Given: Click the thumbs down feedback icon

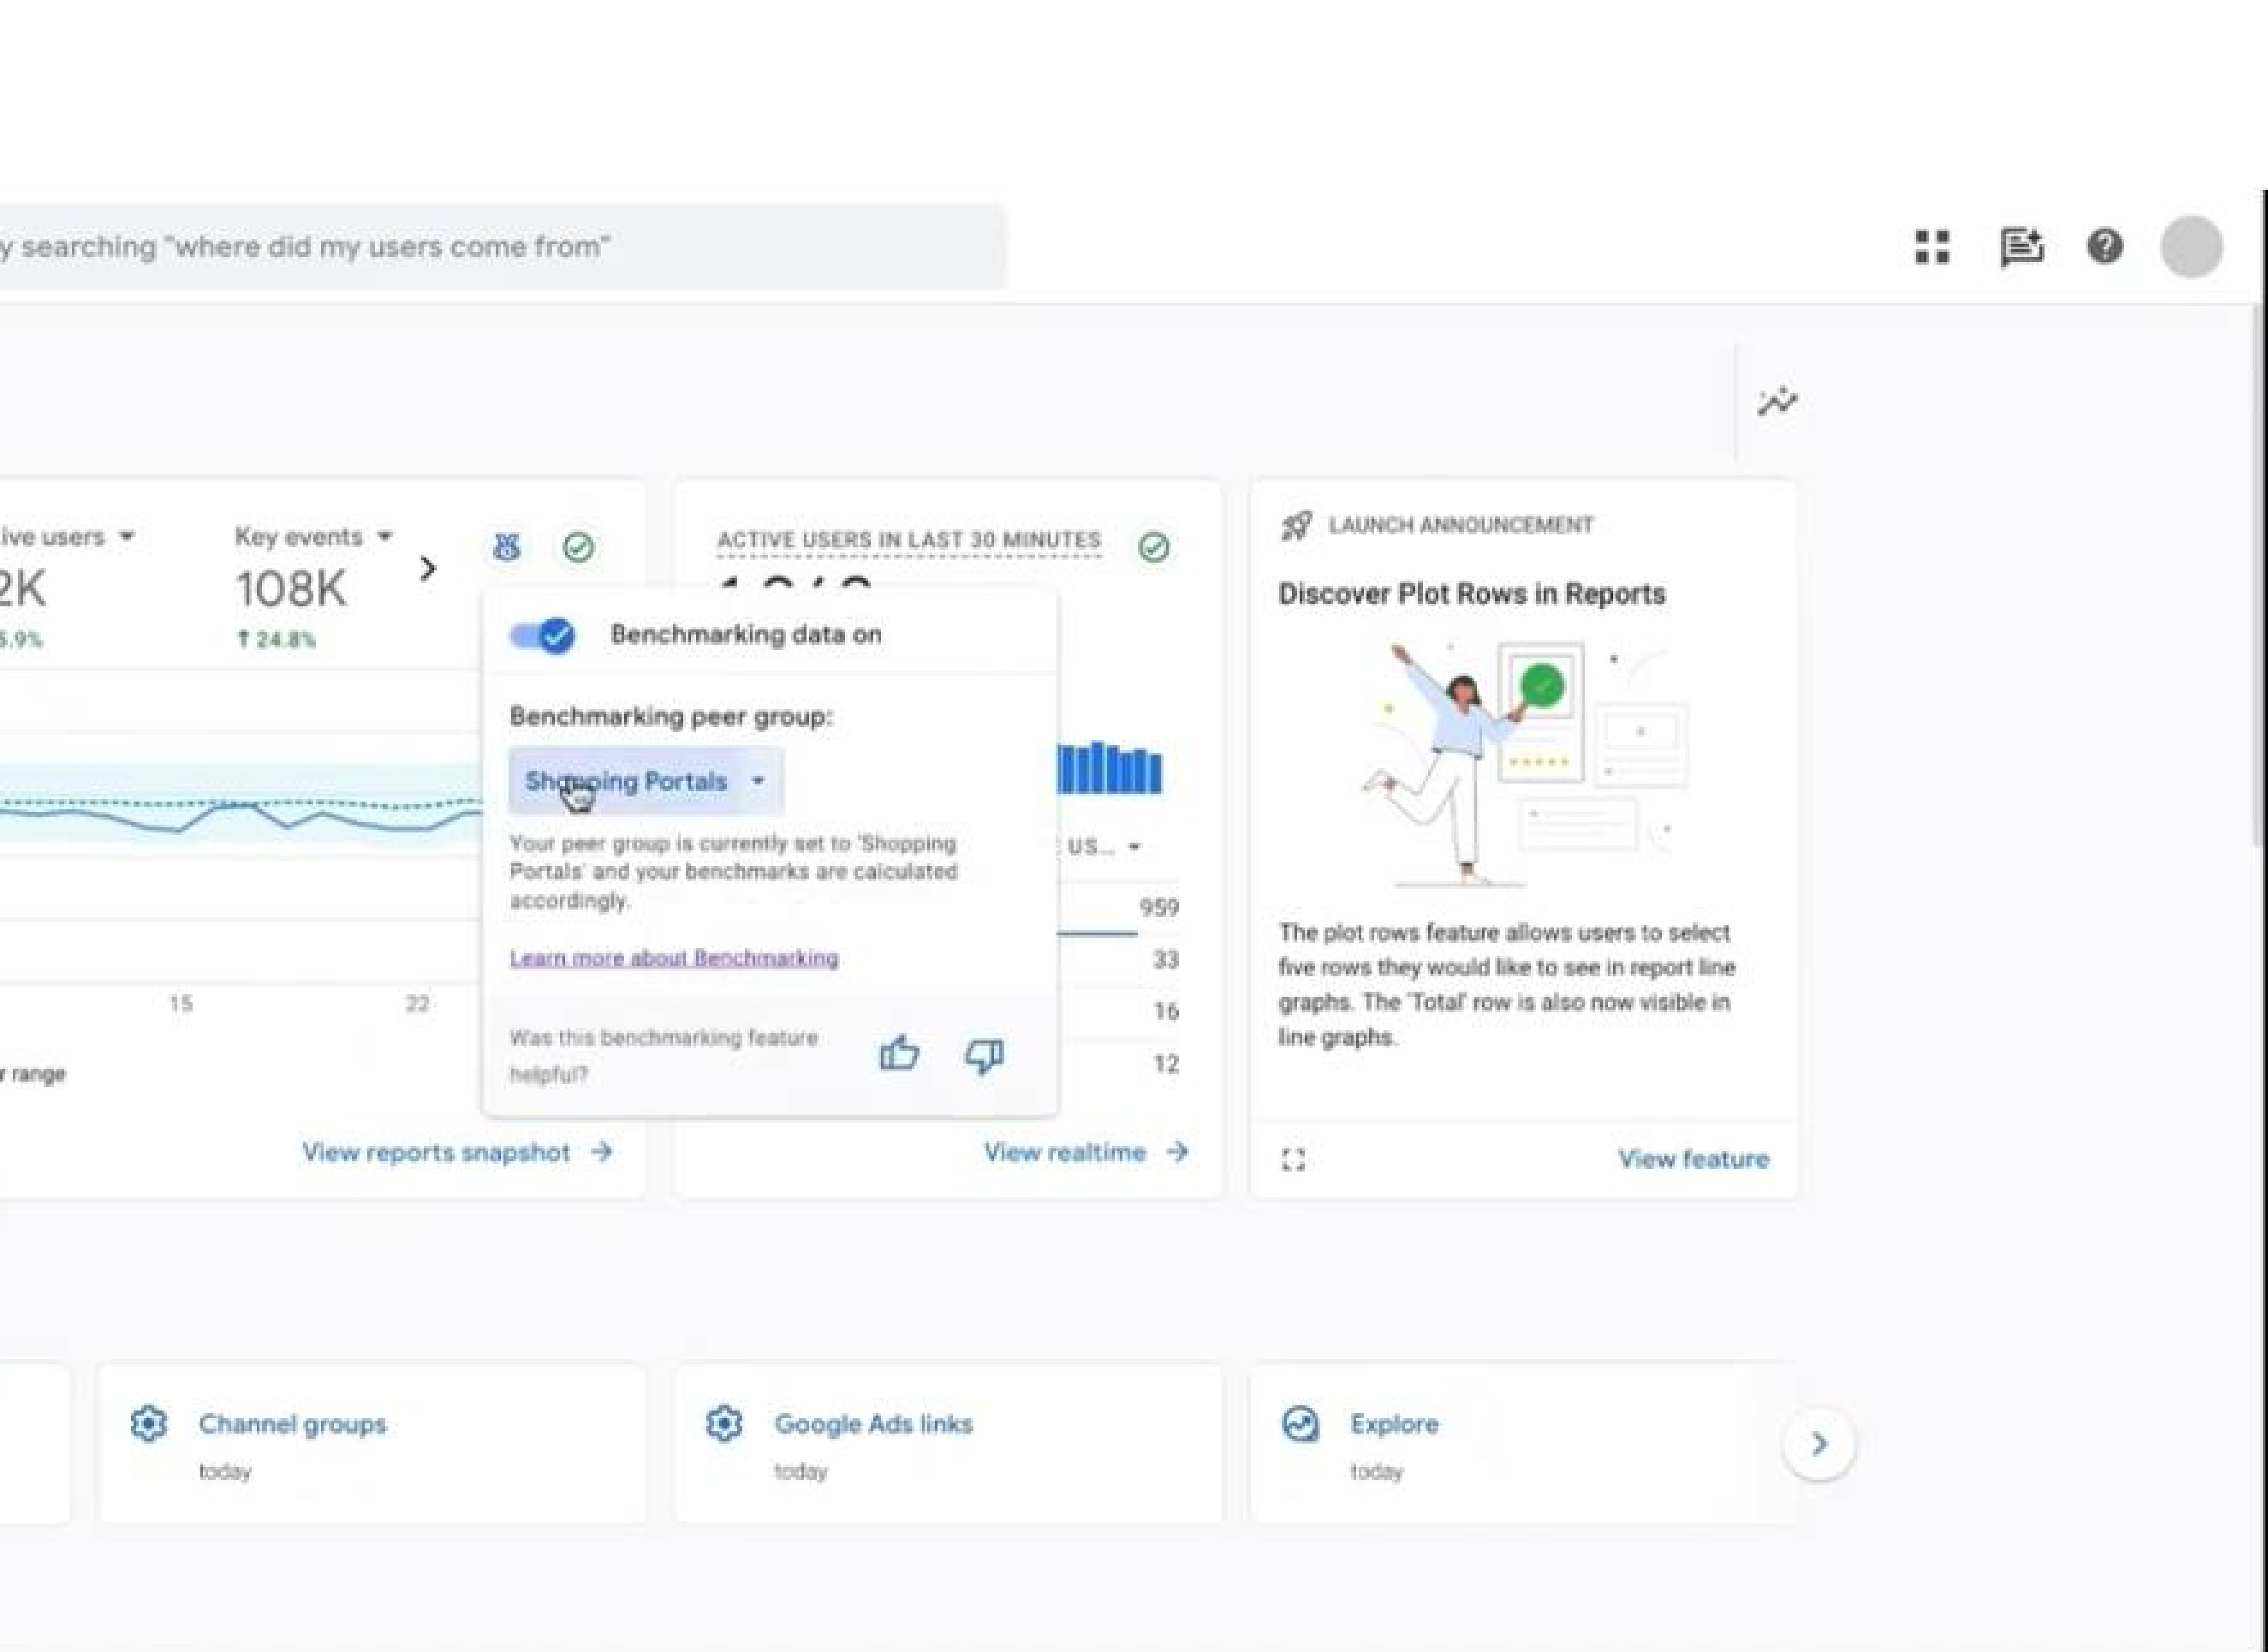Looking at the screenshot, I should pos(984,1056).
